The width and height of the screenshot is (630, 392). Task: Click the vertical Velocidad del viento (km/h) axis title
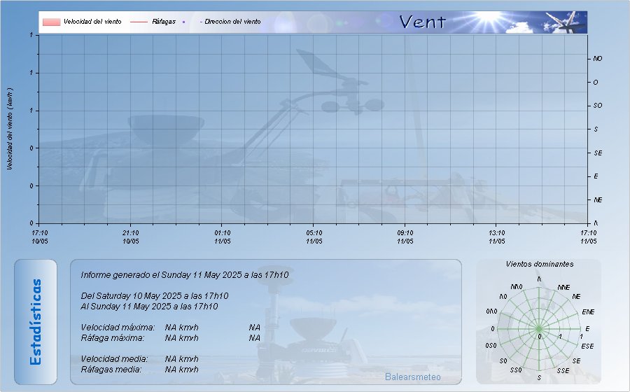[x=10, y=129]
